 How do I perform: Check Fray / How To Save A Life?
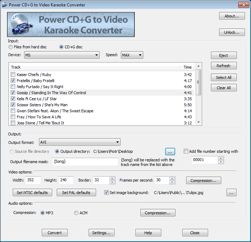tap(13, 117)
